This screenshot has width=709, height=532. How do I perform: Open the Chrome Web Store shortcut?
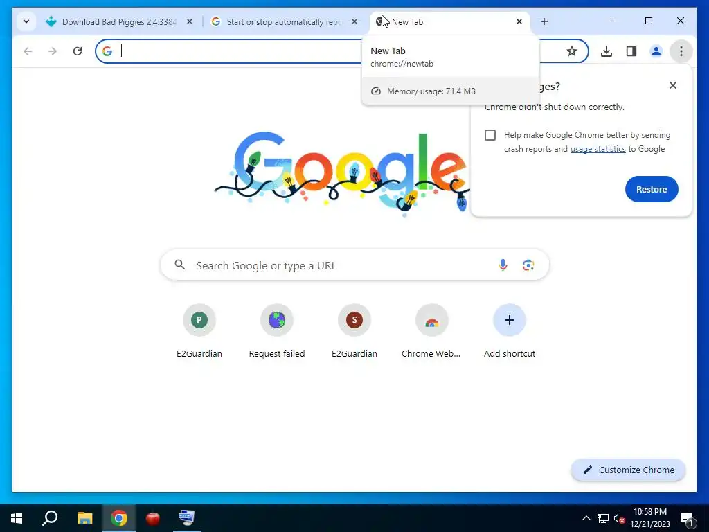tap(431, 330)
